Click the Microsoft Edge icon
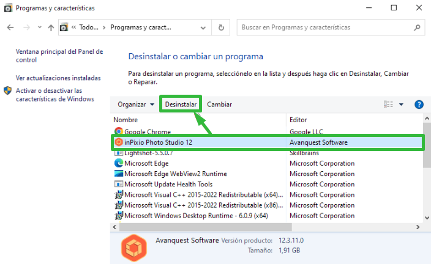Image resolution: width=431 pixels, height=264 pixels. (119, 163)
